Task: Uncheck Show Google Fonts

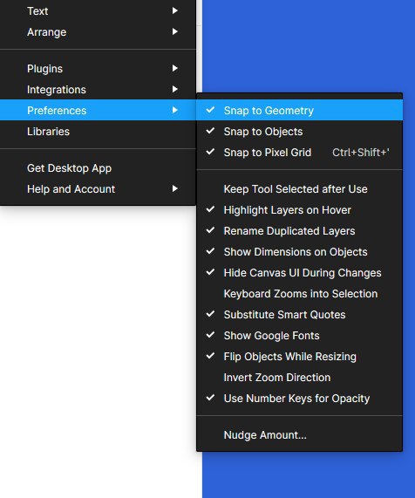Action: (299, 336)
